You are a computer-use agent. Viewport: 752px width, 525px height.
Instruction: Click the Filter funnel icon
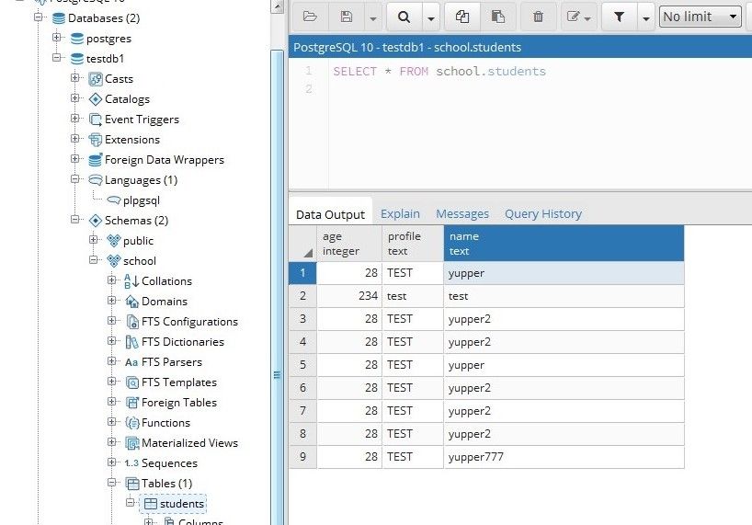point(619,17)
